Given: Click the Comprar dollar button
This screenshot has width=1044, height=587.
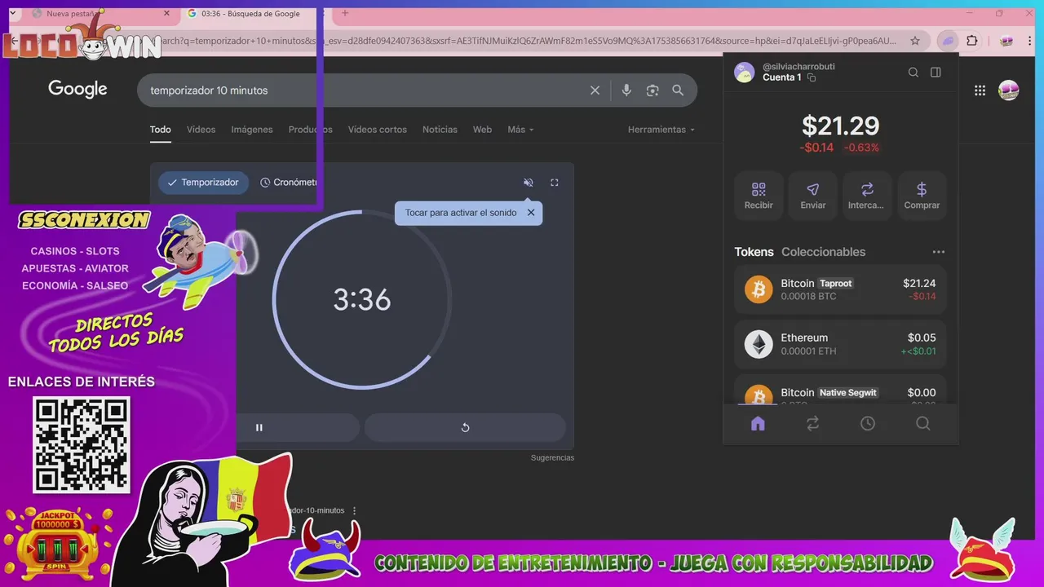Looking at the screenshot, I should [922, 196].
